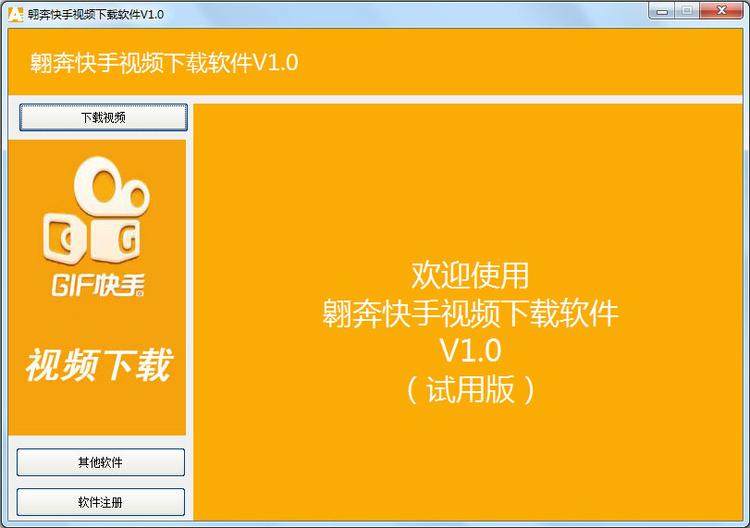Close the 翱奔快手视频下载软件V1.0 window
This screenshot has height=528, width=750.
click(x=721, y=10)
